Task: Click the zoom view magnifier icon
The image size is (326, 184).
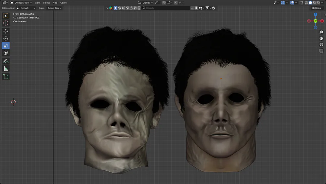Action: pos(321,32)
